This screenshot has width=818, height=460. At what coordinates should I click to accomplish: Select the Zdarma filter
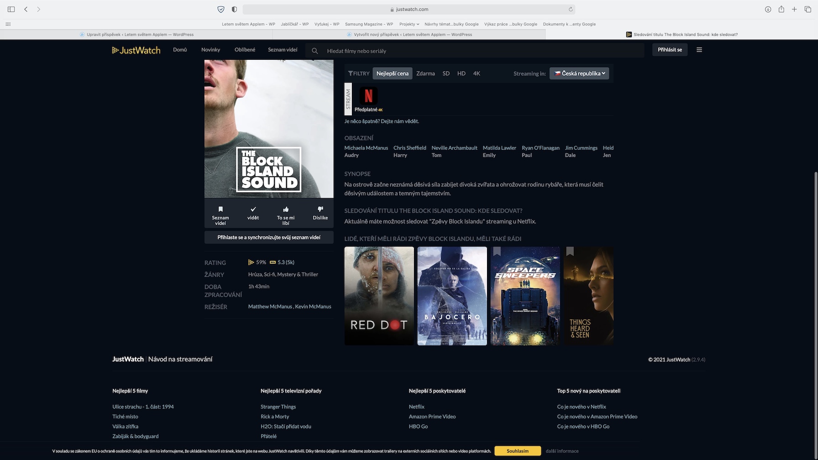[425, 73]
